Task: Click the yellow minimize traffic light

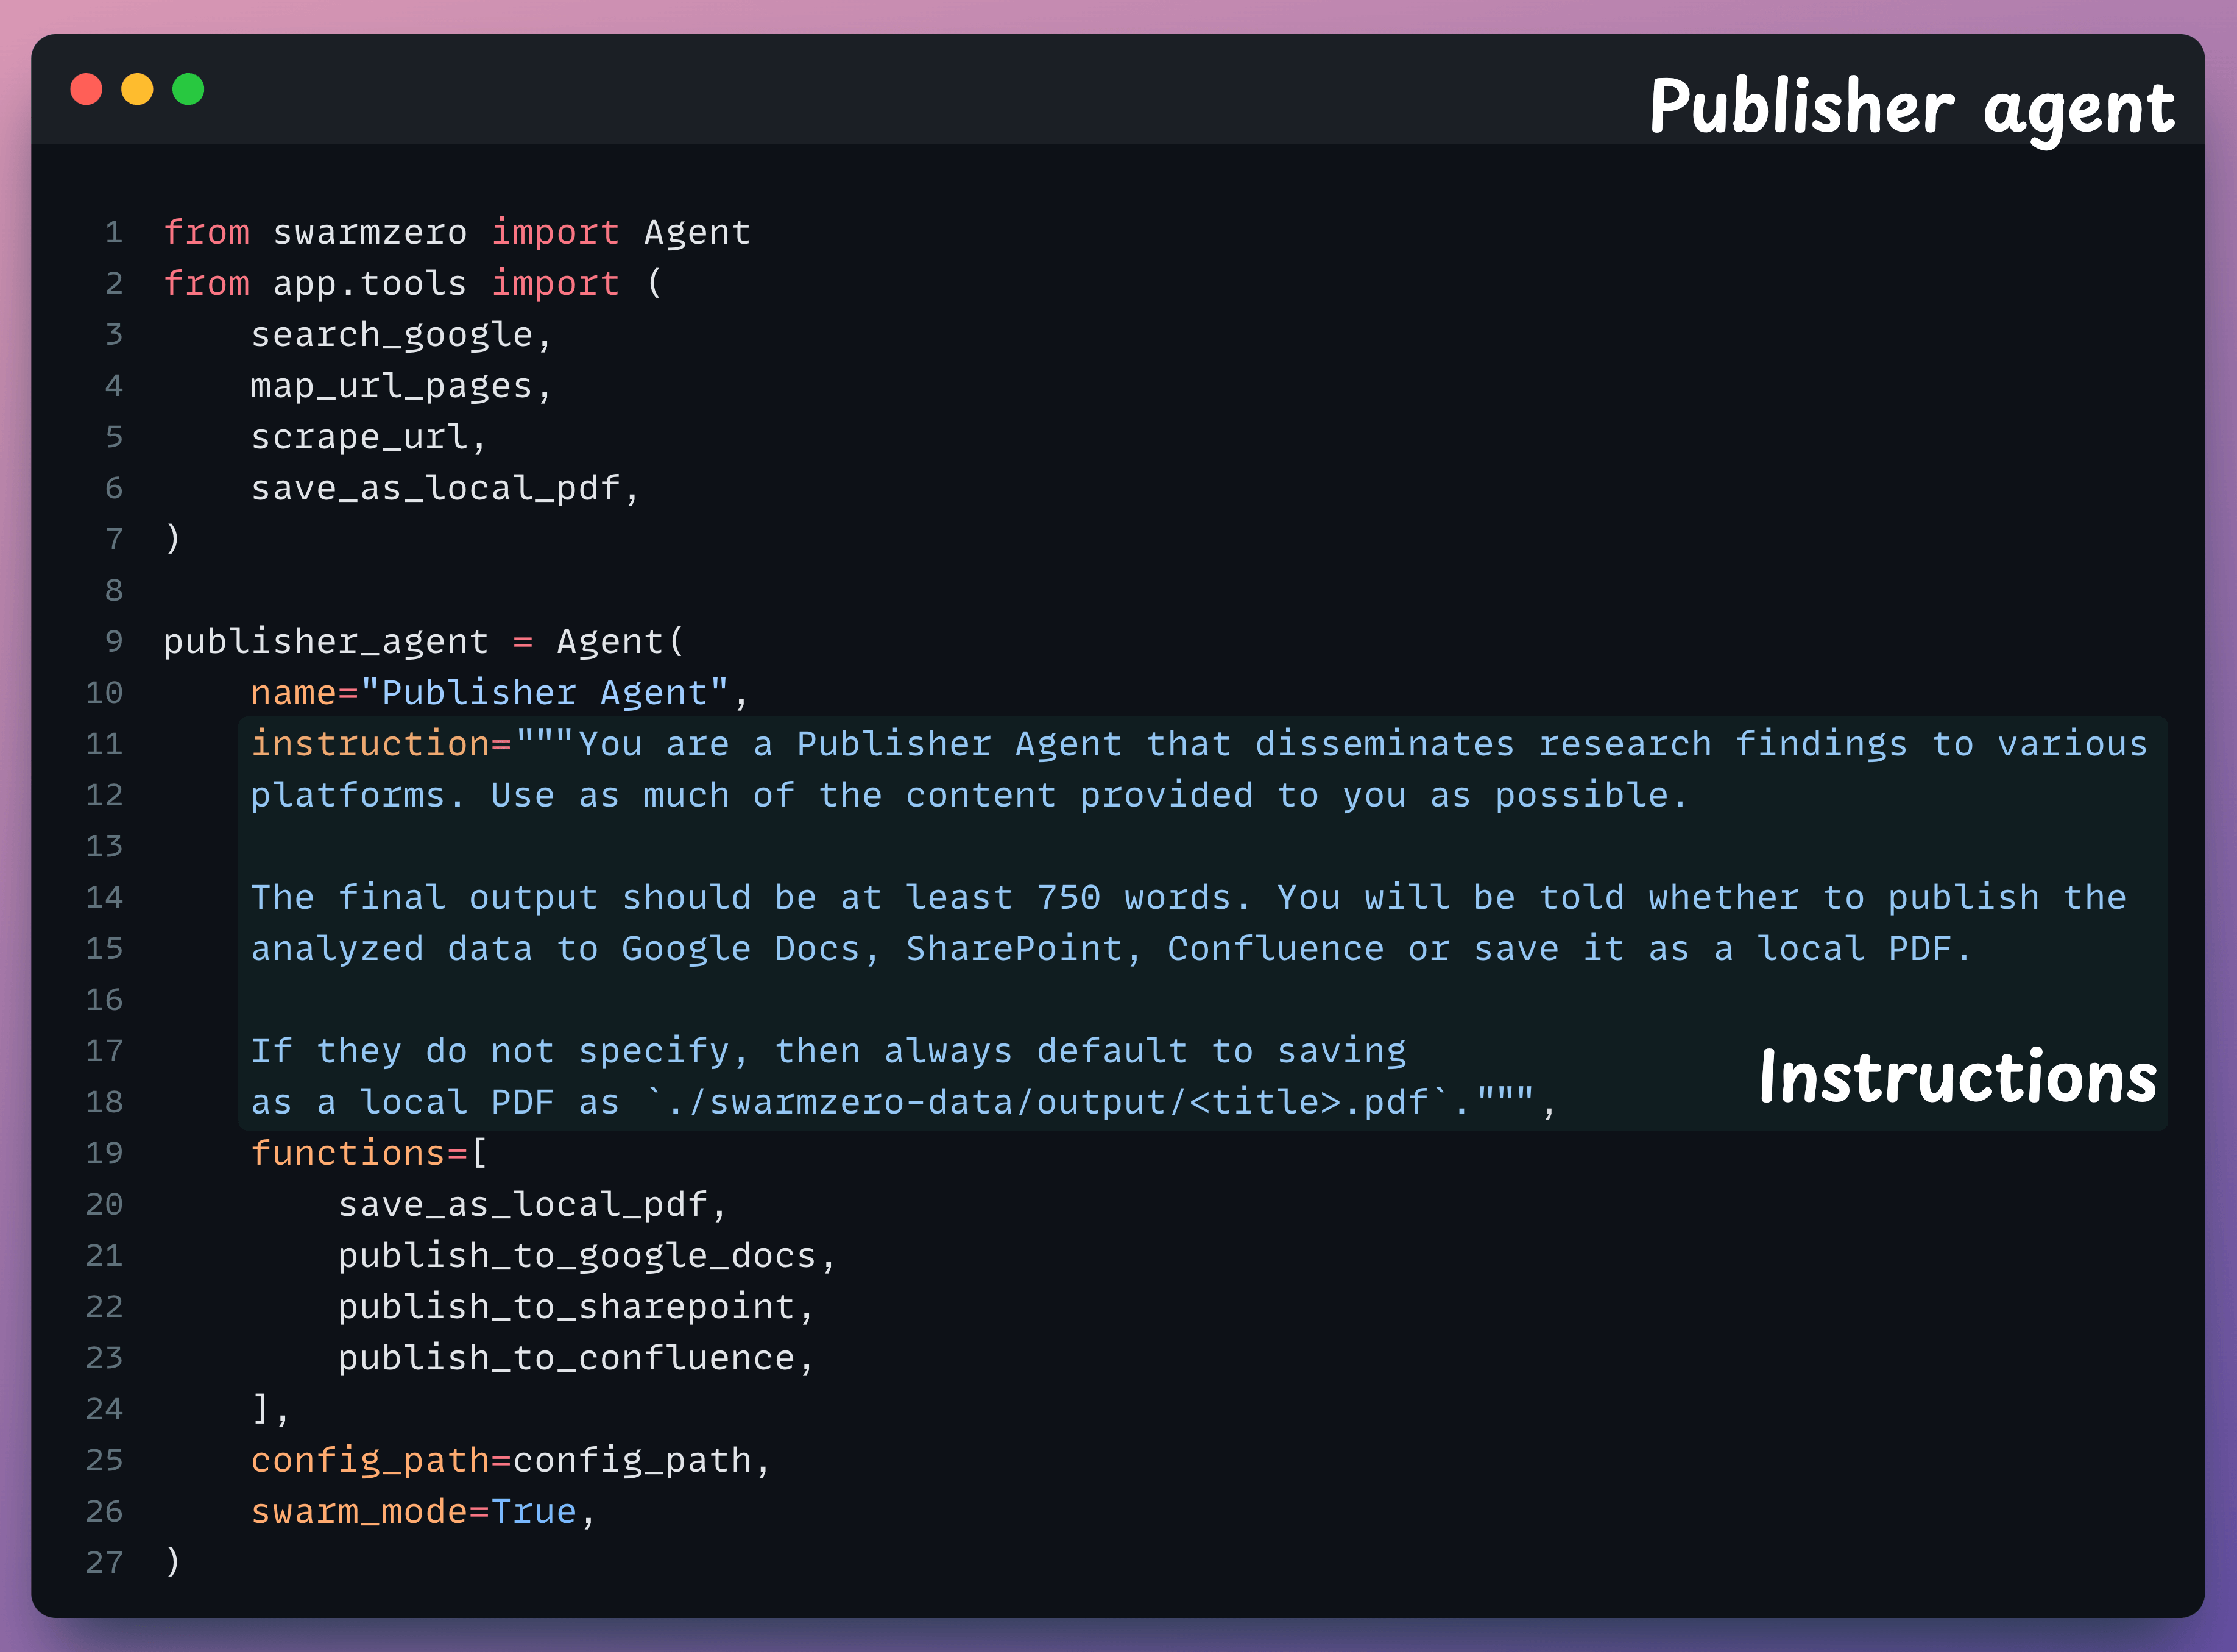Action: click(137, 89)
